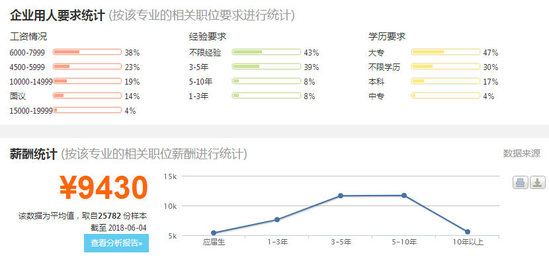
Task: Click the 25782 sample count text
Action: pos(110,215)
